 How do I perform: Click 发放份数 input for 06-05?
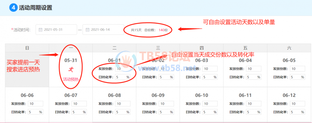point(297,69)
